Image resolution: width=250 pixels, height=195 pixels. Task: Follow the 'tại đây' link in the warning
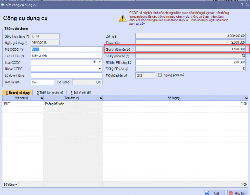[x=140, y=23]
